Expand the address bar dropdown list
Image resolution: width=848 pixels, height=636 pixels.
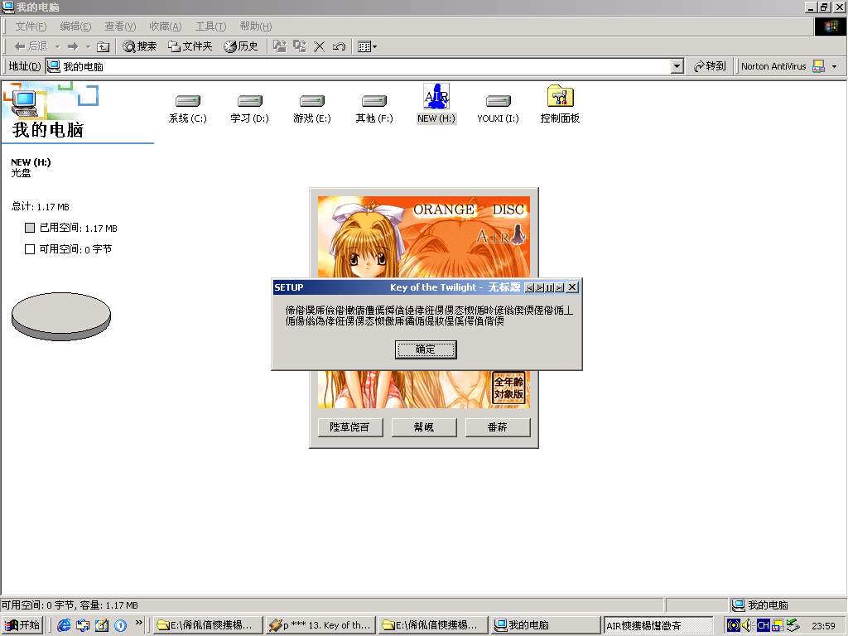[x=677, y=66]
